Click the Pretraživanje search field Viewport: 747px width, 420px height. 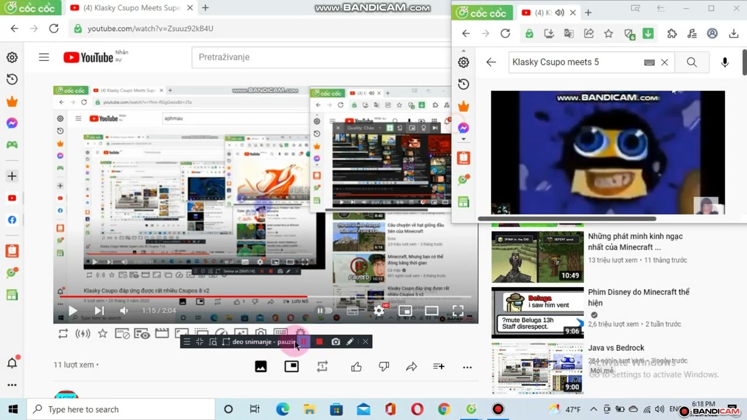coord(321,57)
